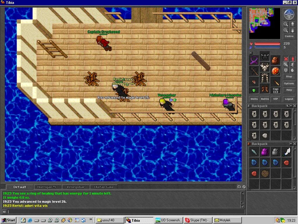Enable balanced fighting mode (sword and shield)
Viewport: 298px width, 224px height.
tap(286, 64)
